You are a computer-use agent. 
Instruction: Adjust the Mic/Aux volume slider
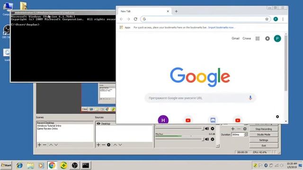click(x=180, y=139)
